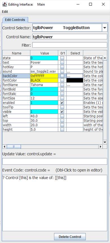Select the 'BLACK' fontColor value

coord(44,80)
